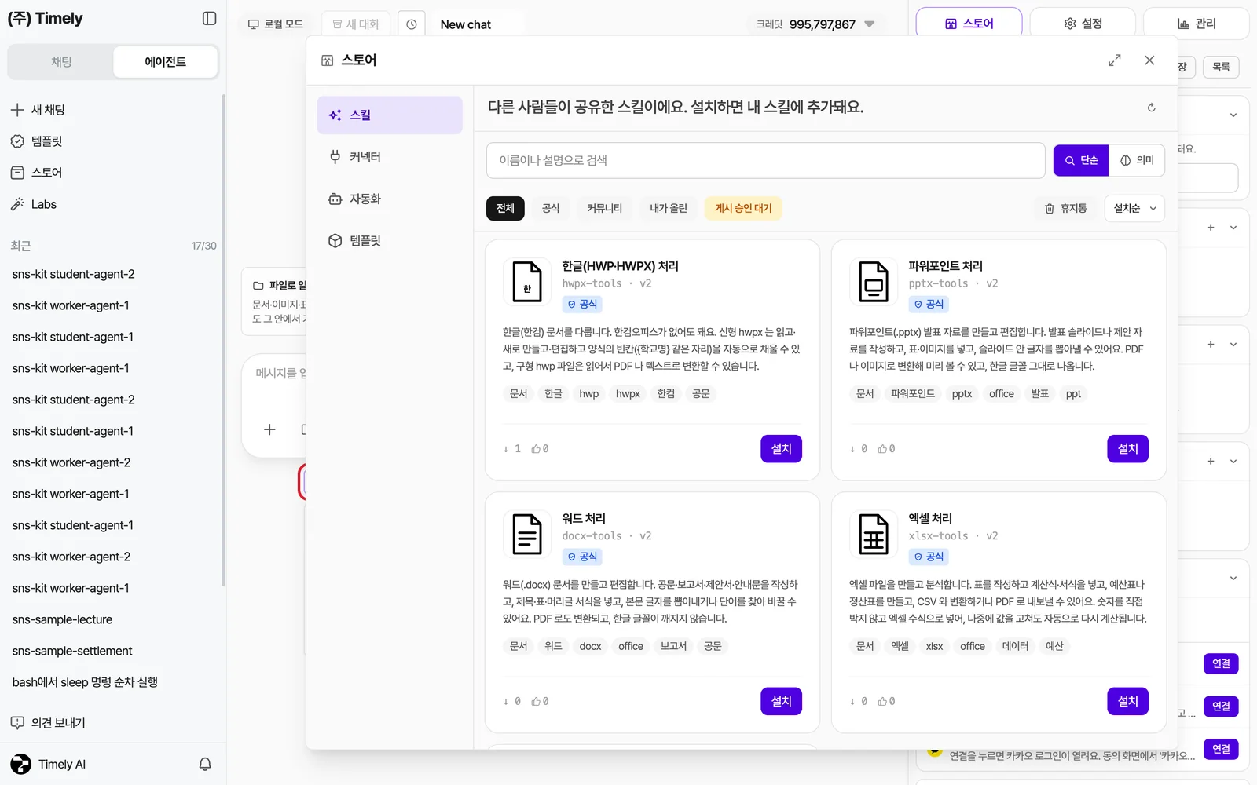The height and width of the screenshot is (785, 1257).
Task: Open the 관리 top tab
Action: (x=1197, y=24)
